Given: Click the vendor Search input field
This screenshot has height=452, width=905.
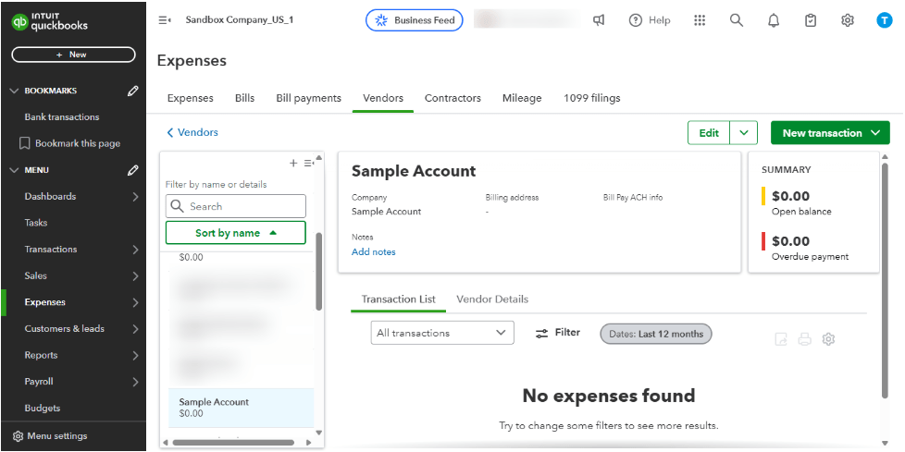Looking at the screenshot, I should point(235,206).
